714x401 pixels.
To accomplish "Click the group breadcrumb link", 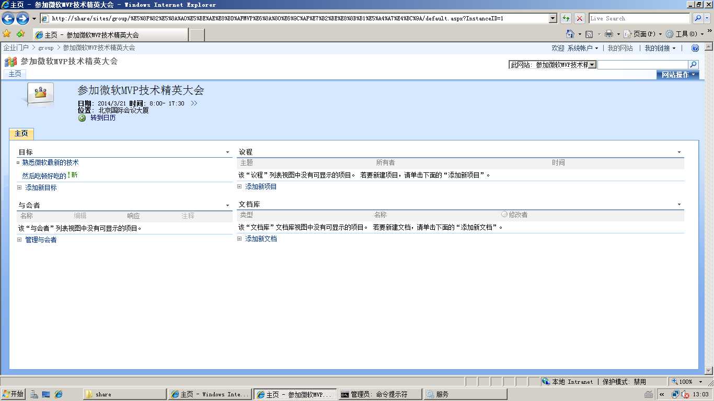I will [x=46, y=48].
